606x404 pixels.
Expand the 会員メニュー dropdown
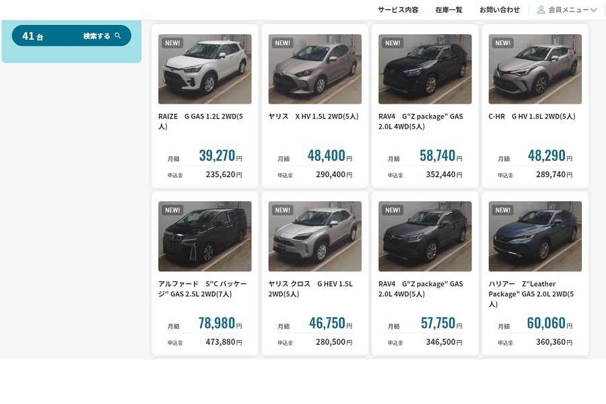click(571, 9)
